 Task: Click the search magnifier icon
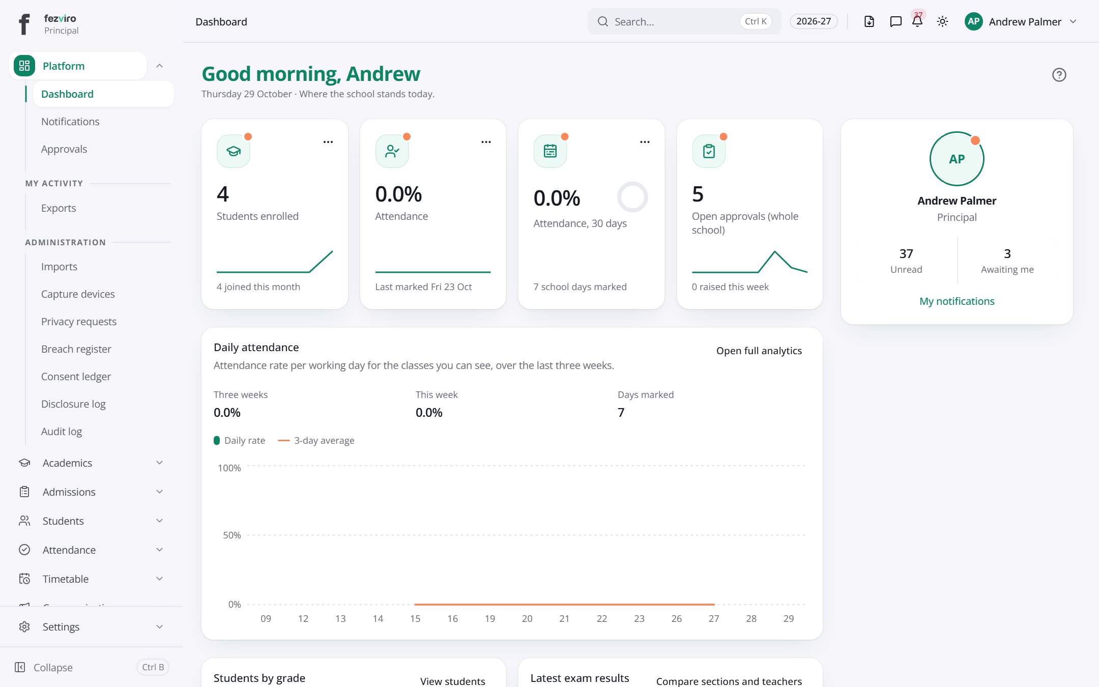point(602,21)
